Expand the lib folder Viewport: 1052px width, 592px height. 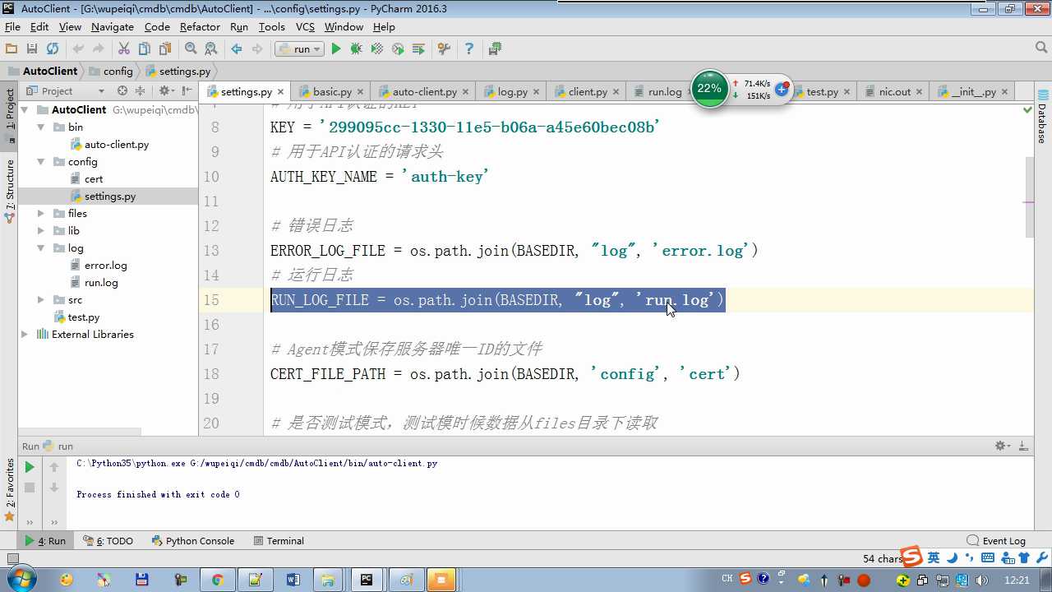40,230
